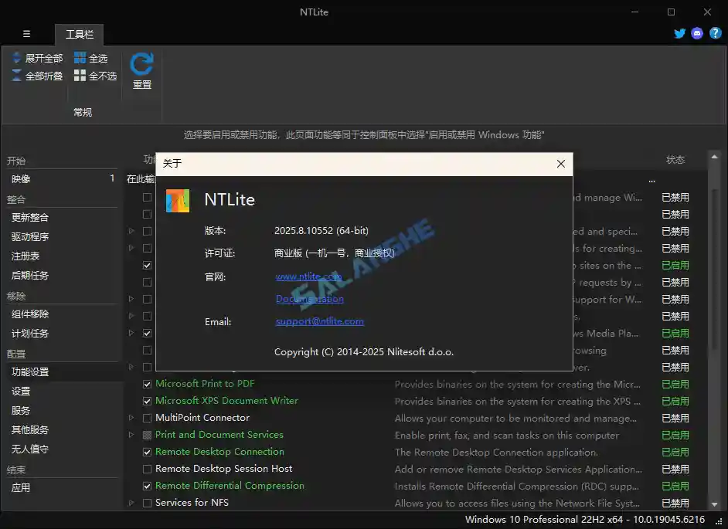The width and height of the screenshot is (728, 529).
Task: Click the Documentation link
Action: point(310,299)
